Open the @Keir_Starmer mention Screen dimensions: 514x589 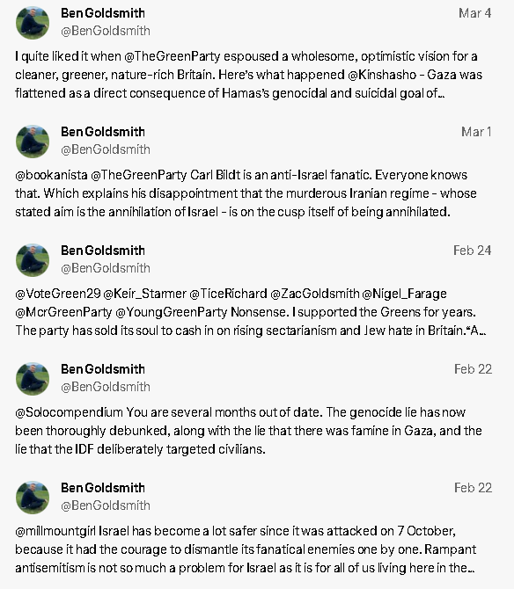144,294
